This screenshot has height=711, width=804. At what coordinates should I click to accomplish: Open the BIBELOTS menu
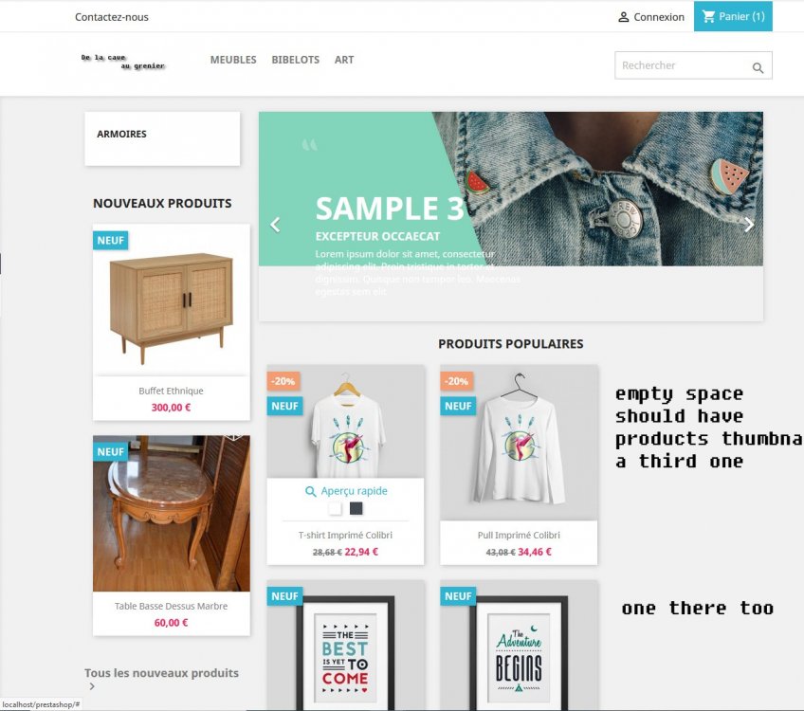[296, 60]
